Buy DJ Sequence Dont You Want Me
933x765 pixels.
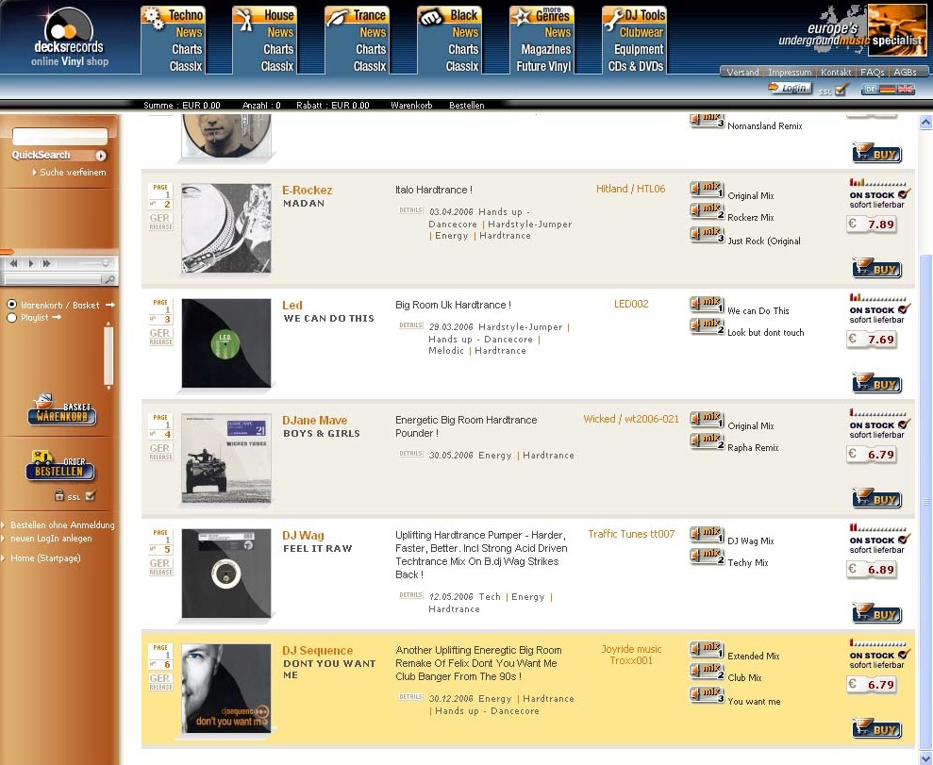(x=877, y=729)
